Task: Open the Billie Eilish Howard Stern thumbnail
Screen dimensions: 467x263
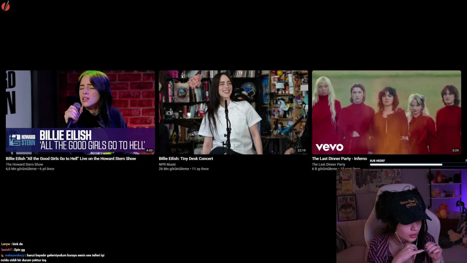Action: (x=80, y=112)
